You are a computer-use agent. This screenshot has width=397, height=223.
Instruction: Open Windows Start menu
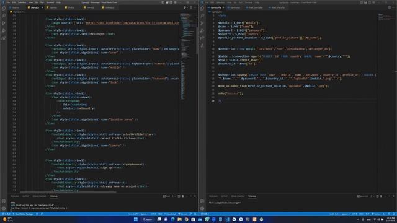pyautogui.click(x=136, y=219)
